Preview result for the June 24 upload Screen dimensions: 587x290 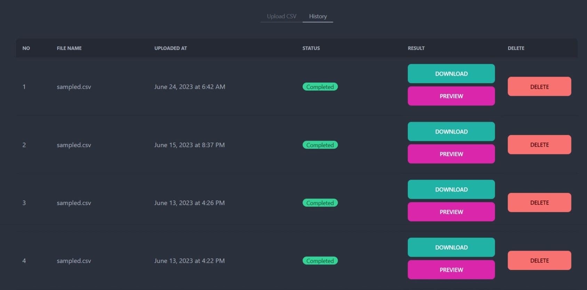(451, 96)
